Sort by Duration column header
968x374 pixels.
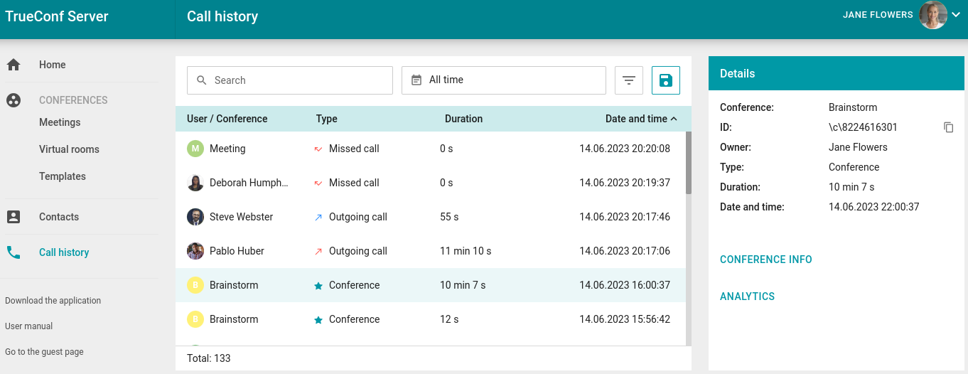464,119
